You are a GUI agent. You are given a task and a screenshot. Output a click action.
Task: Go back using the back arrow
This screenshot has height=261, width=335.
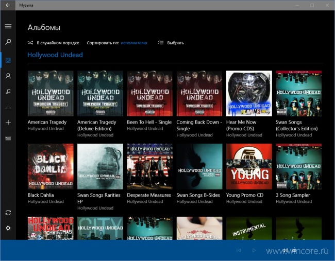(x=8, y=5)
